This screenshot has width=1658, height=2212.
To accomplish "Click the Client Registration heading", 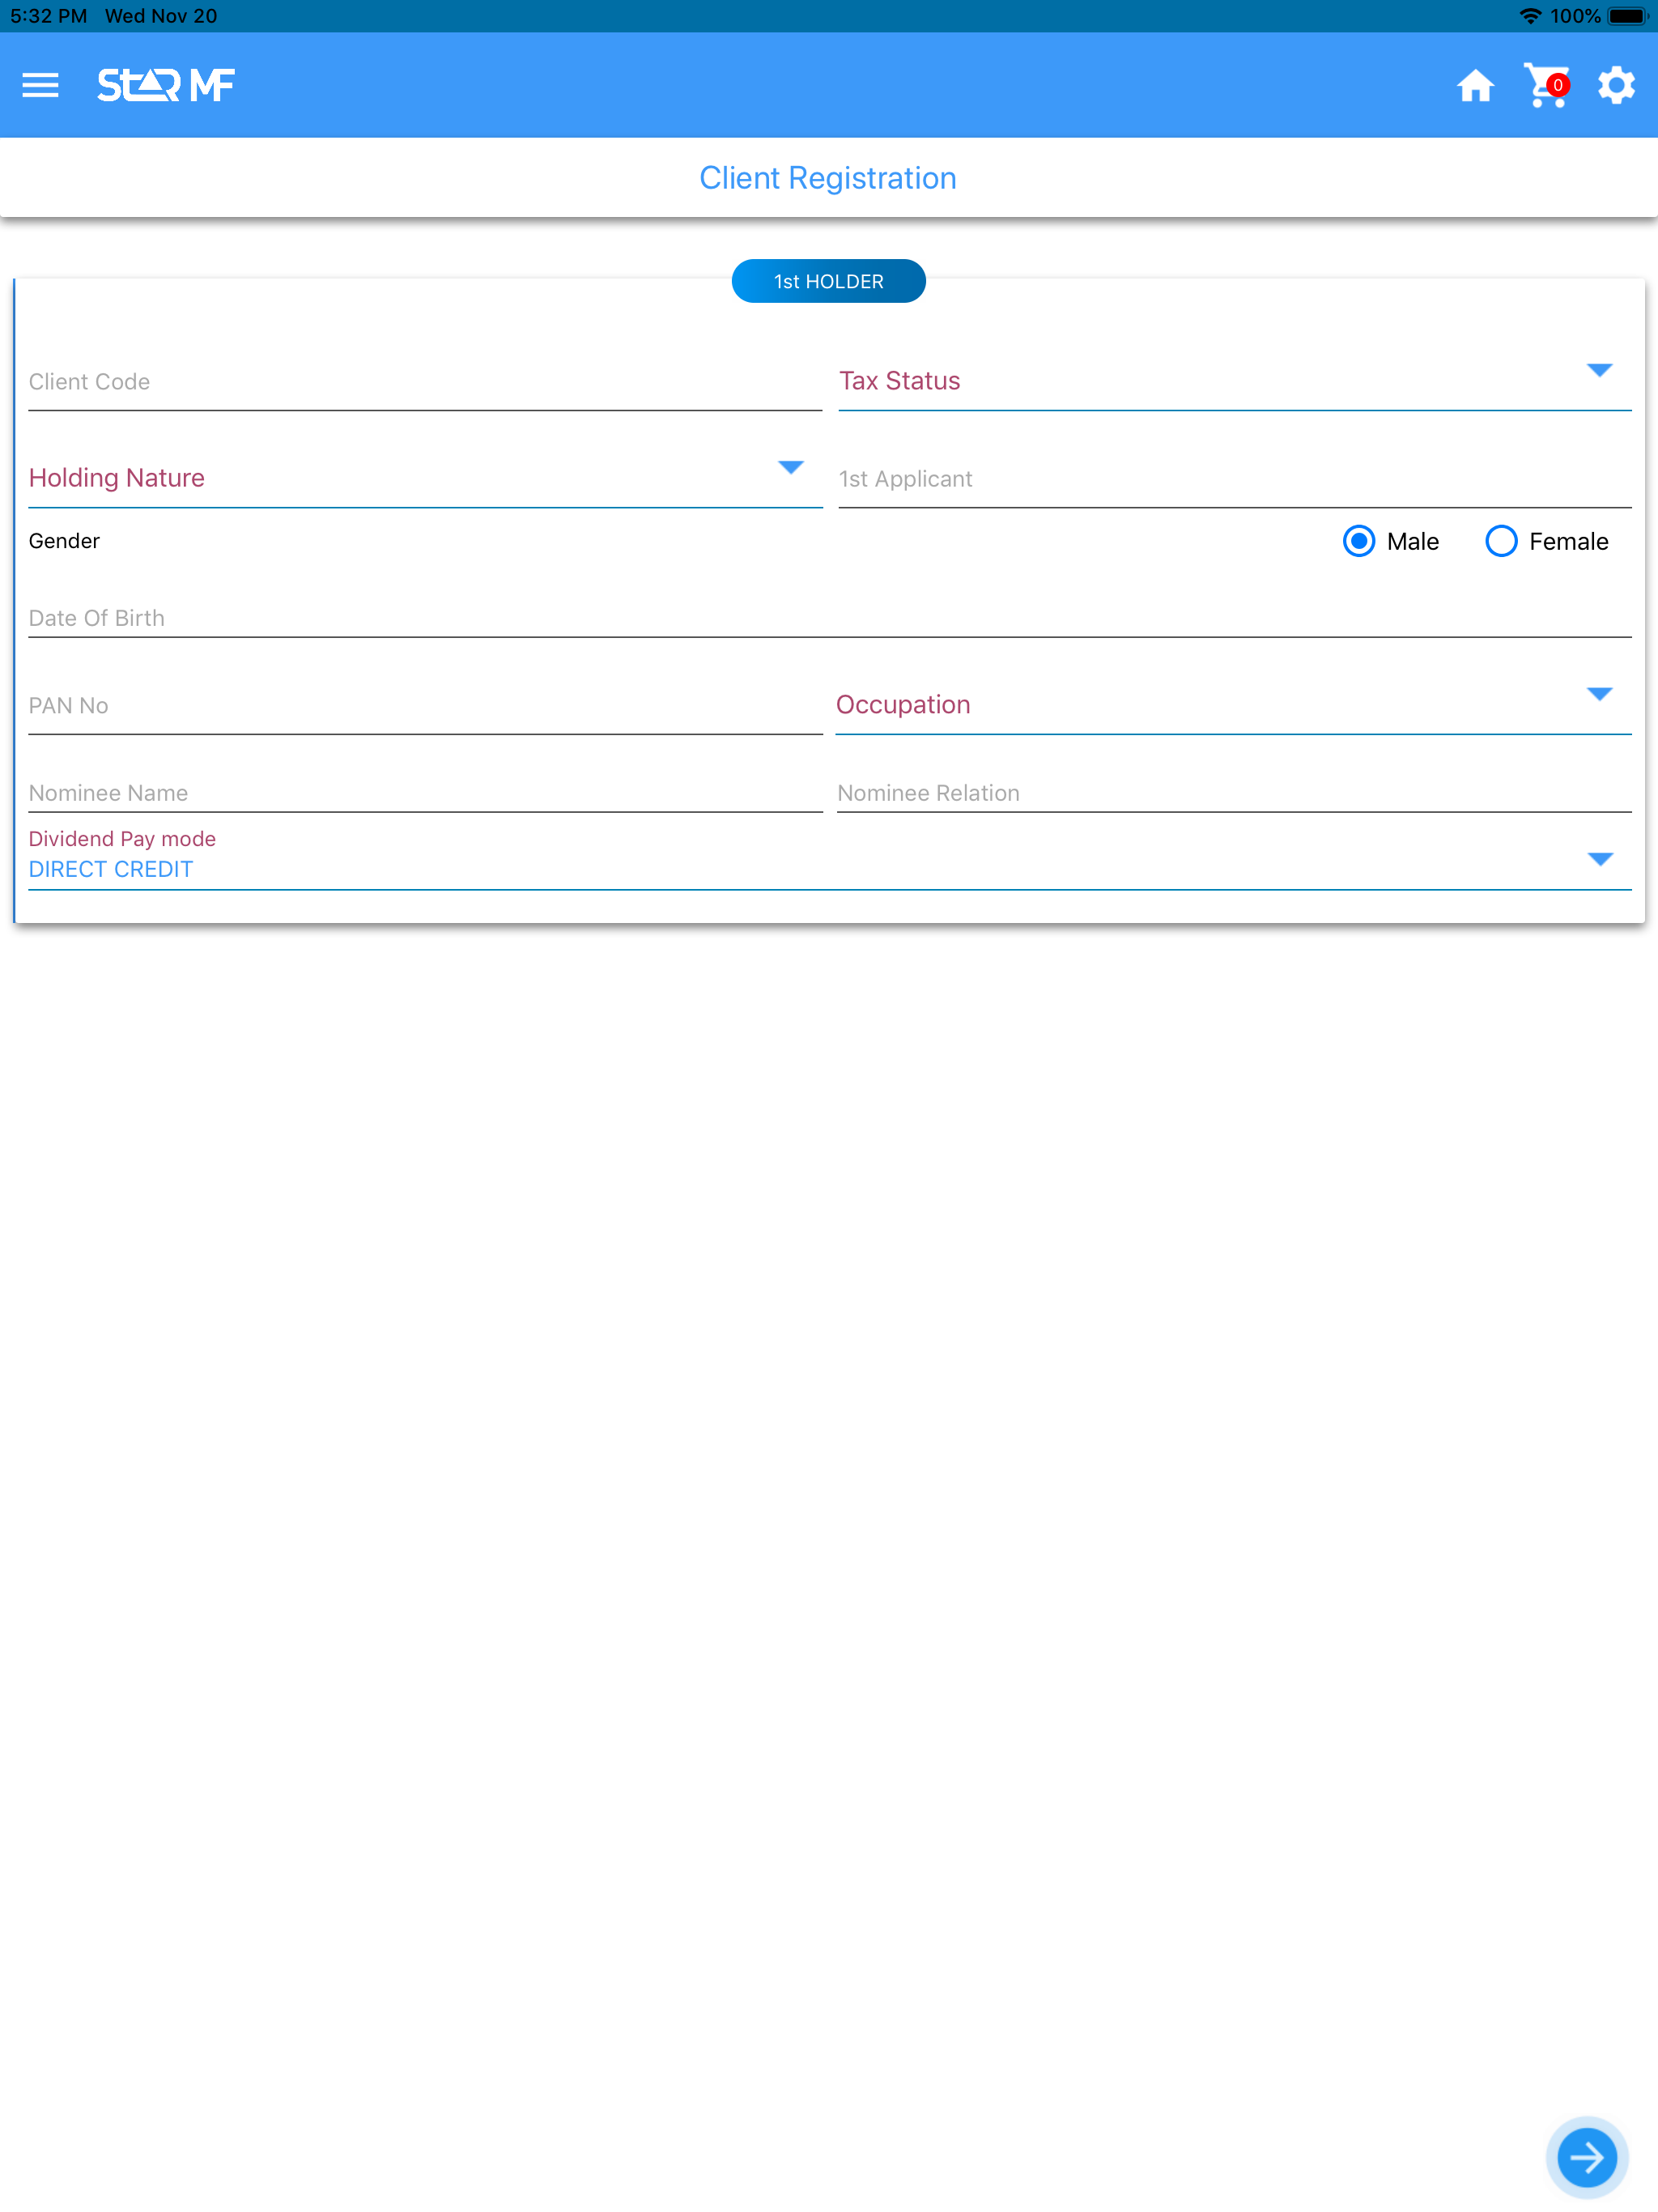I will (828, 178).
